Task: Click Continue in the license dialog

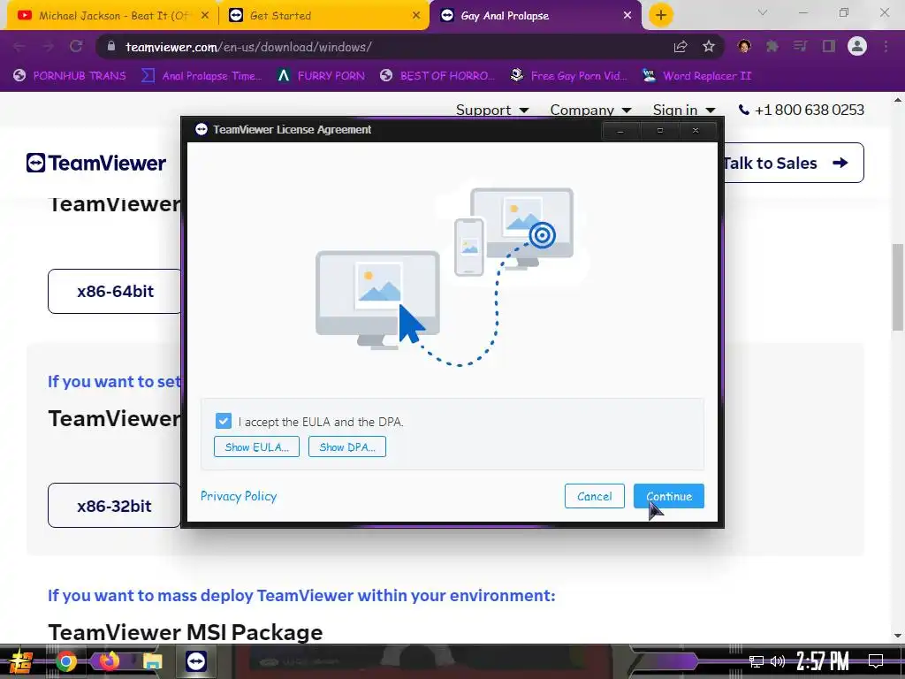Action: coord(669,496)
